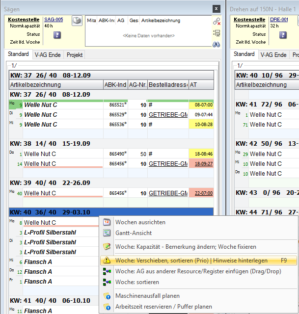The image size is (299, 314).
Task: Click the 3D box icon beside SAG-005
Action: click(77, 21)
